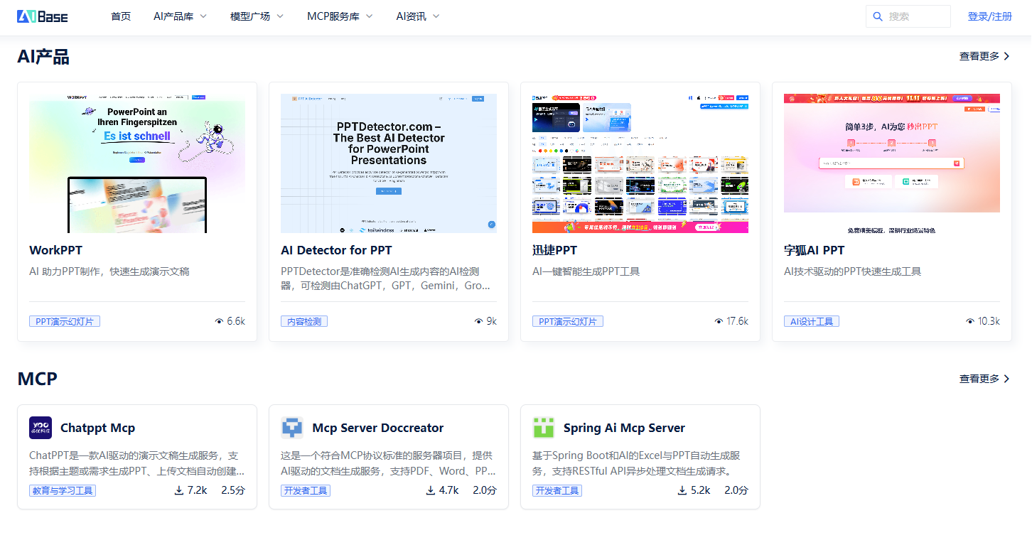This screenshot has width=1032, height=545.
Task: Click the download icon beside 5.2k
Action: click(x=682, y=490)
